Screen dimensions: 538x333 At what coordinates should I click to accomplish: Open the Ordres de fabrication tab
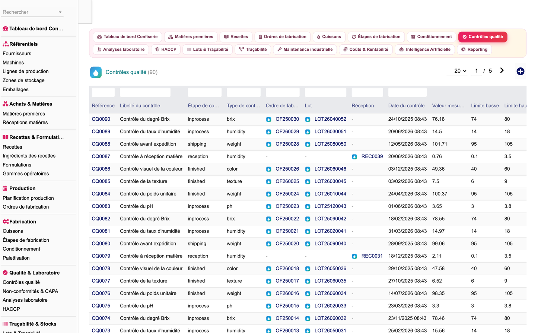(283, 37)
